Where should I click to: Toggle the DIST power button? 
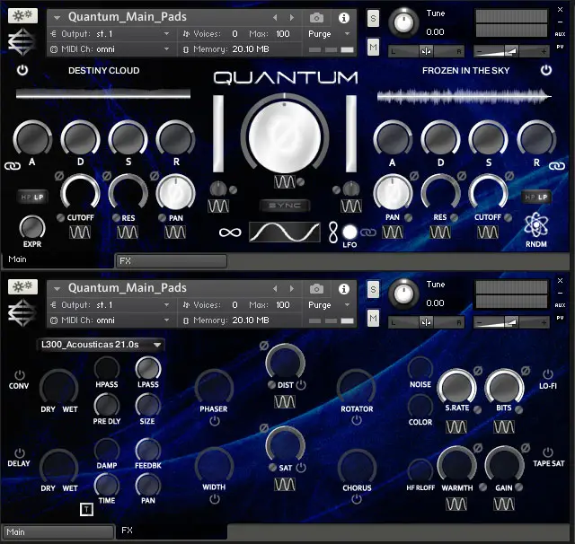301,385
